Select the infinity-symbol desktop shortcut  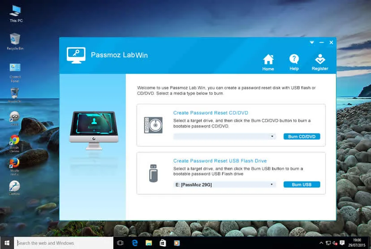tap(14, 118)
